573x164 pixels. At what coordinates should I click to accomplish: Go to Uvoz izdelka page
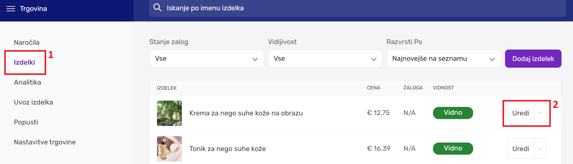[33, 102]
